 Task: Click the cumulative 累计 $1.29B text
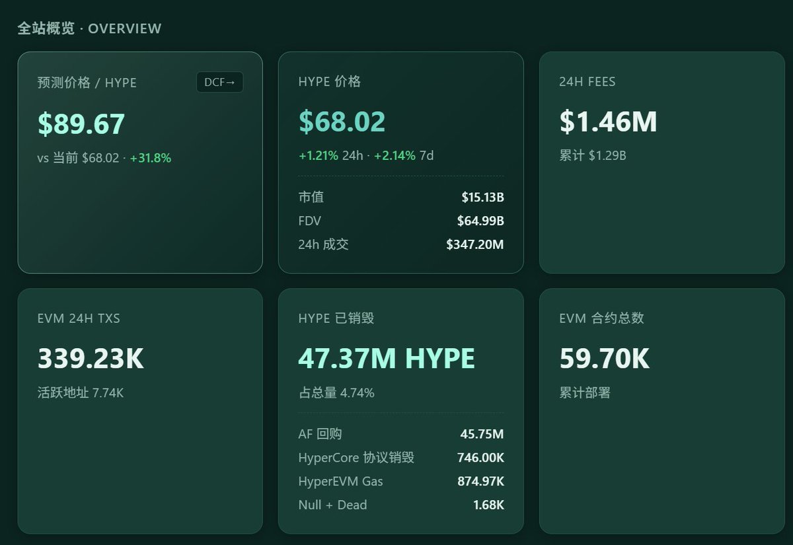(593, 156)
